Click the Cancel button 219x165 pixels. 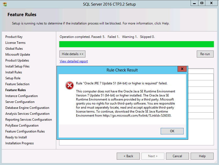178,156
